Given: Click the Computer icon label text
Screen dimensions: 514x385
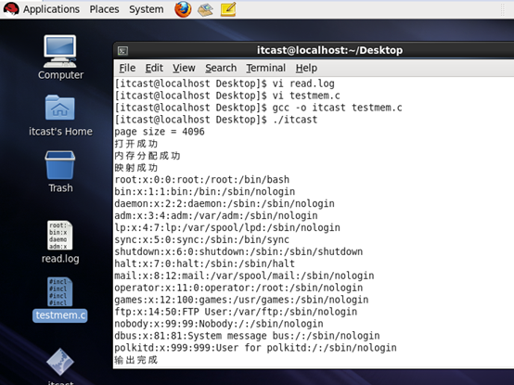Looking at the screenshot, I should tap(60, 75).
